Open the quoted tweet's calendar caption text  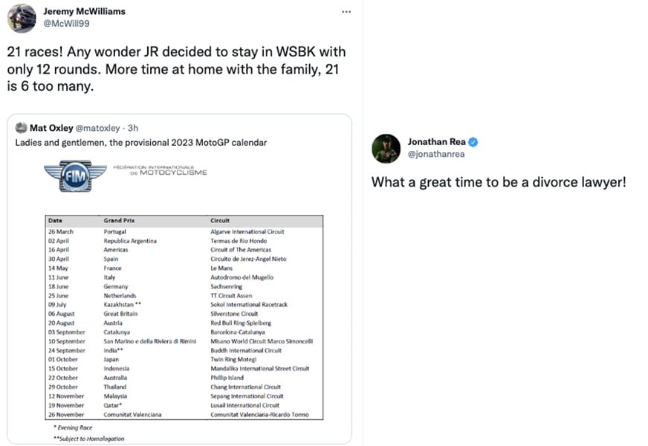click(141, 143)
